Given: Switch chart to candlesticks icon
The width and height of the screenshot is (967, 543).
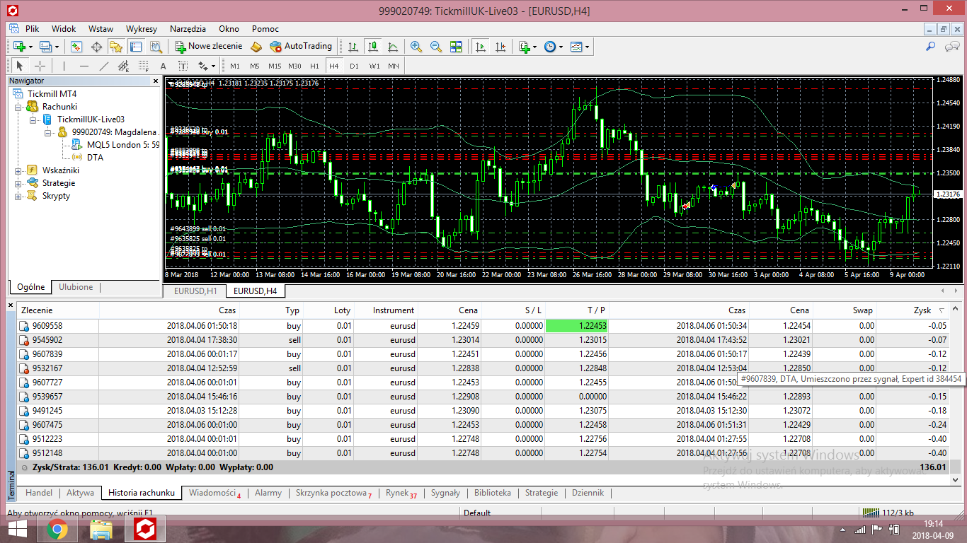Looking at the screenshot, I should tap(373, 47).
